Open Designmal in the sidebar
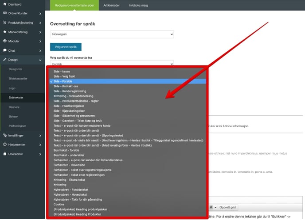This screenshot has width=305, height=220. click(x=16, y=69)
